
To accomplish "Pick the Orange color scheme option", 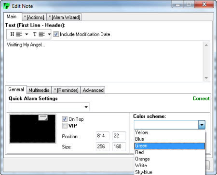I will coord(170,159).
